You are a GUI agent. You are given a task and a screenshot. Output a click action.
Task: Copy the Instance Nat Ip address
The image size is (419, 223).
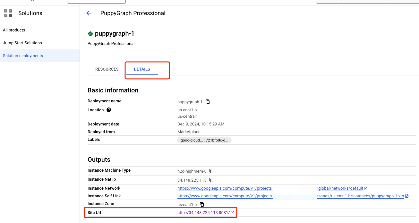[211, 180]
